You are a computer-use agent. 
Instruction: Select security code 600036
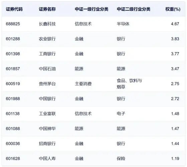pos(13,144)
